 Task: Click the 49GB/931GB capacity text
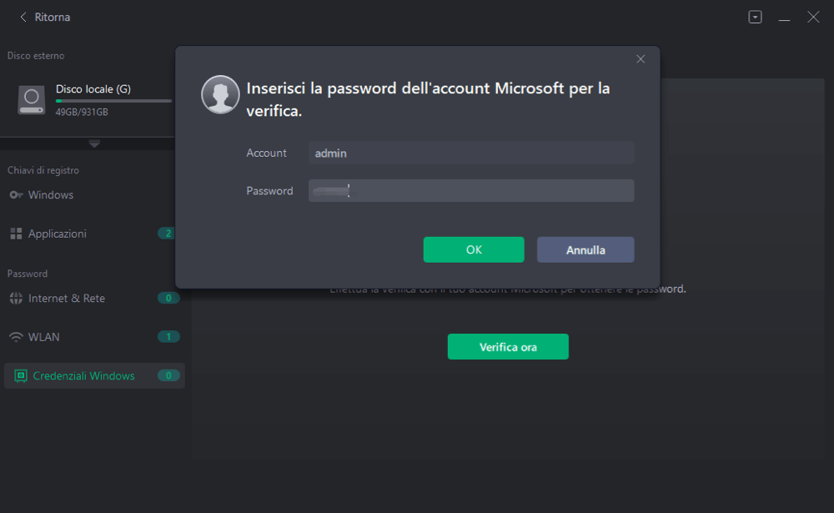tap(82, 112)
